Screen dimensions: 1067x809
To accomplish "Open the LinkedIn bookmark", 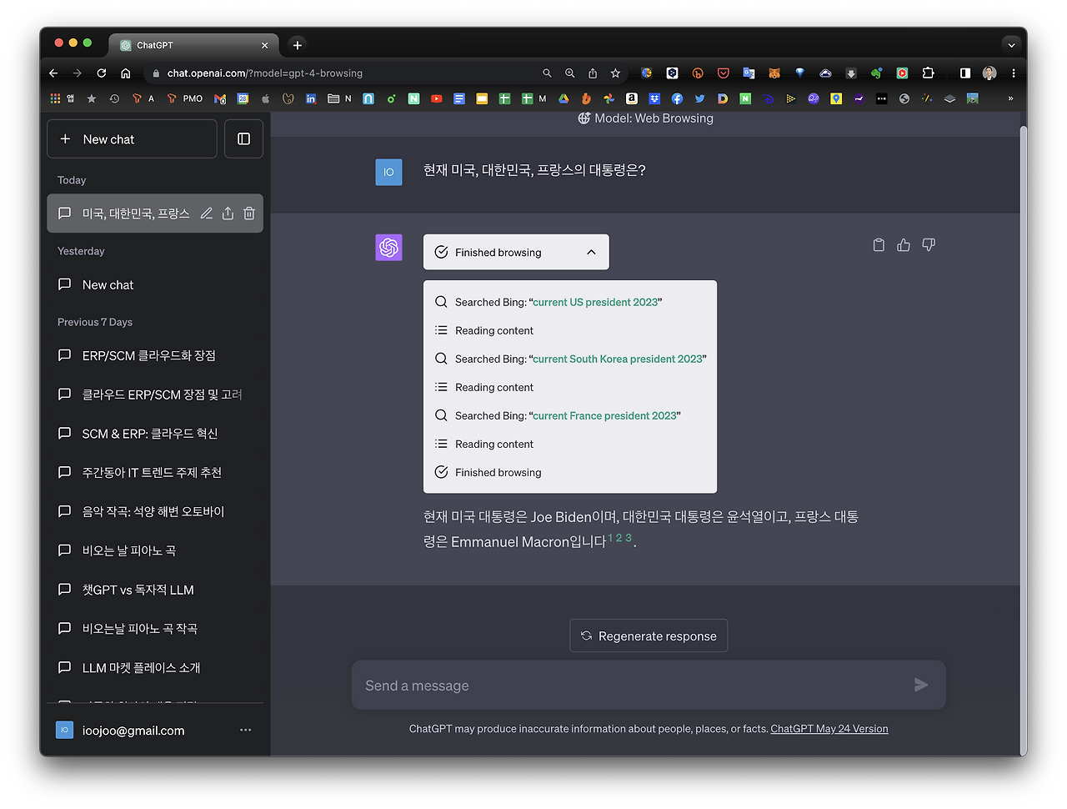I will tap(311, 98).
